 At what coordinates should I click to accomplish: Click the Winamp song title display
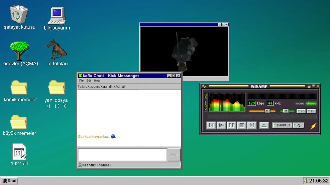click(282, 96)
